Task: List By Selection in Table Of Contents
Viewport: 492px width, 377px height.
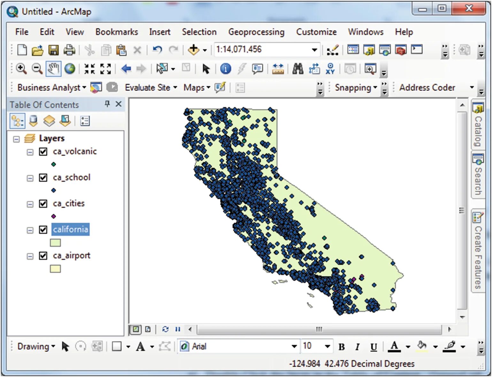Action: pyautogui.click(x=65, y=121)
